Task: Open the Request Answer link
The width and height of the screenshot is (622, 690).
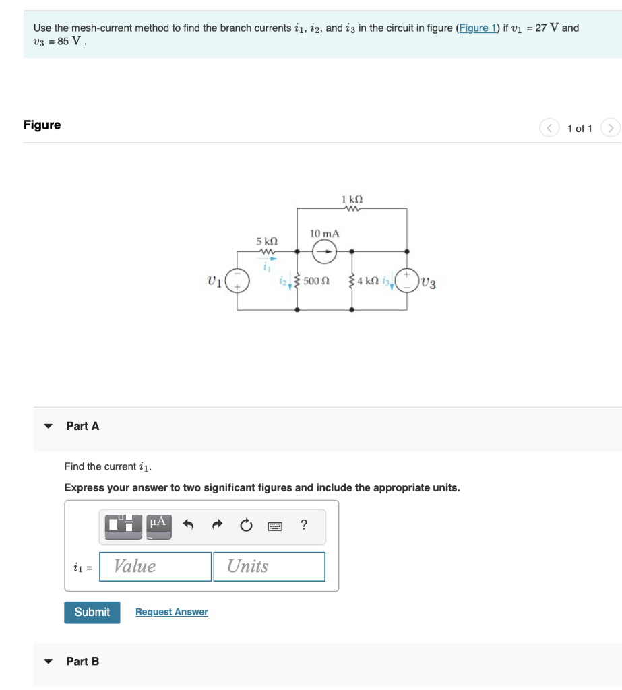Action: [x=171, y=612]
